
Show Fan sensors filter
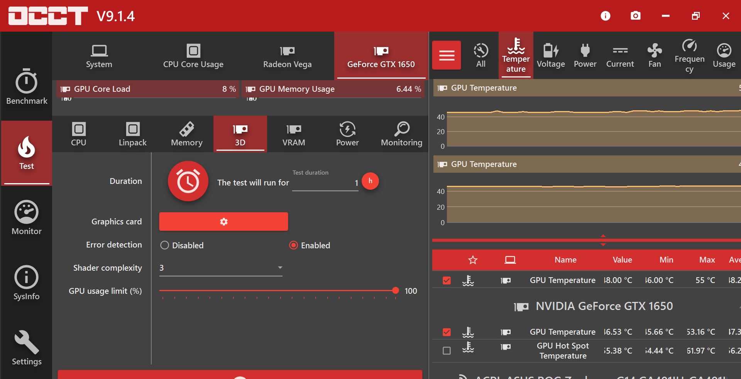654,56
